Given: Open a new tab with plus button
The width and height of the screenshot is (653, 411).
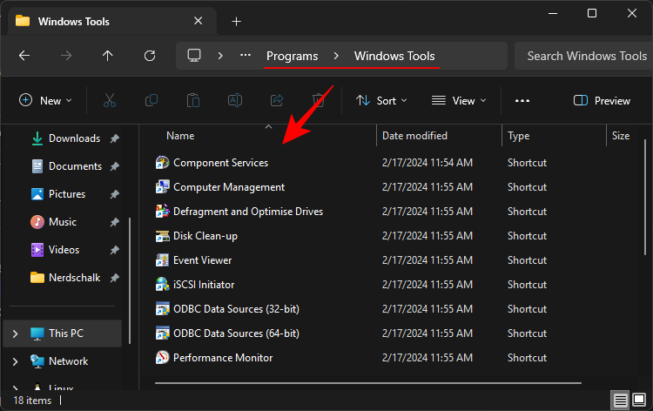Looking at the screenshot, I should (236, 21).
